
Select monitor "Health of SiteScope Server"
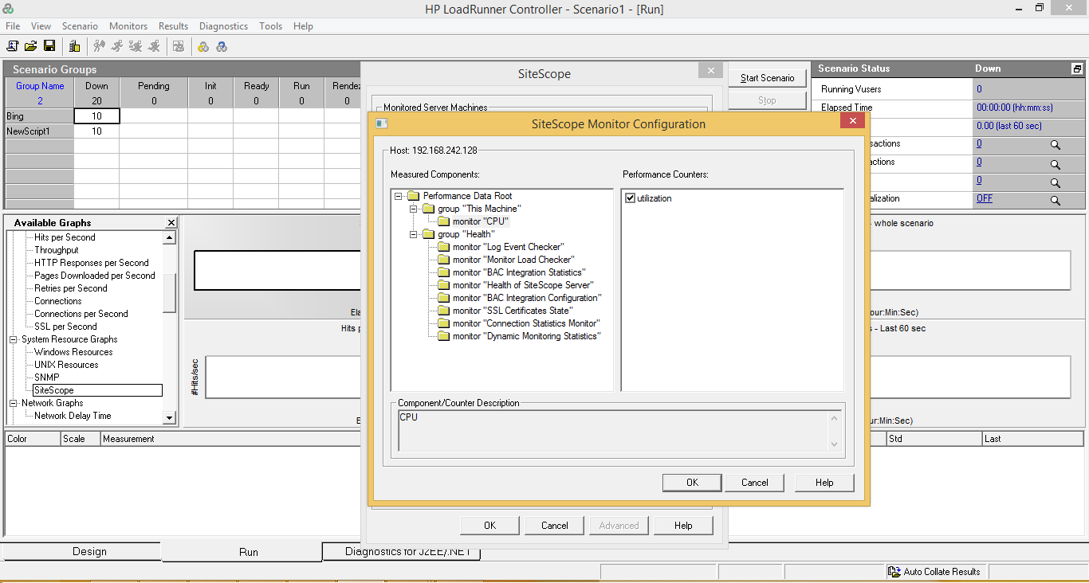pyautogui.click(x=523, y=285)
